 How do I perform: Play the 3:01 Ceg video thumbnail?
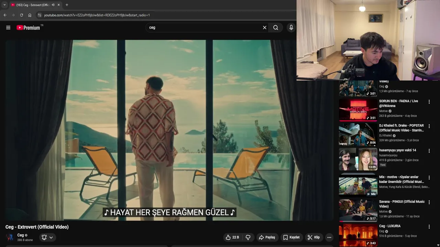tap(358, 89)
